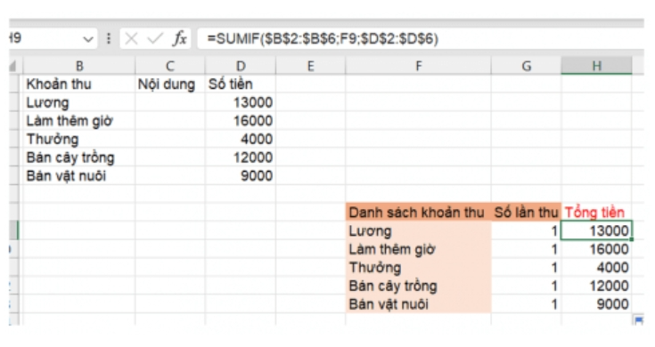655x347 pixels.
Task: Select 'Làm thêm giờ' in orange summary list
Action: click(x=418, y=249)
